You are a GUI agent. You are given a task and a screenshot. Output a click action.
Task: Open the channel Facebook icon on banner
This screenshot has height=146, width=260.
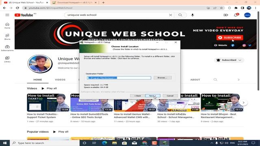coord(233,45)
